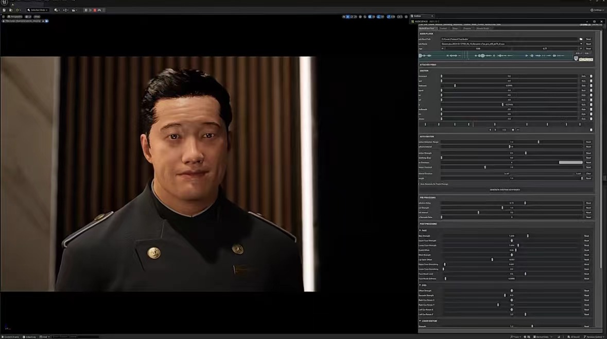607x339 pixels.
Task: Go to previous emotion keyframe arrow
Action: click(x=491, y=130)
